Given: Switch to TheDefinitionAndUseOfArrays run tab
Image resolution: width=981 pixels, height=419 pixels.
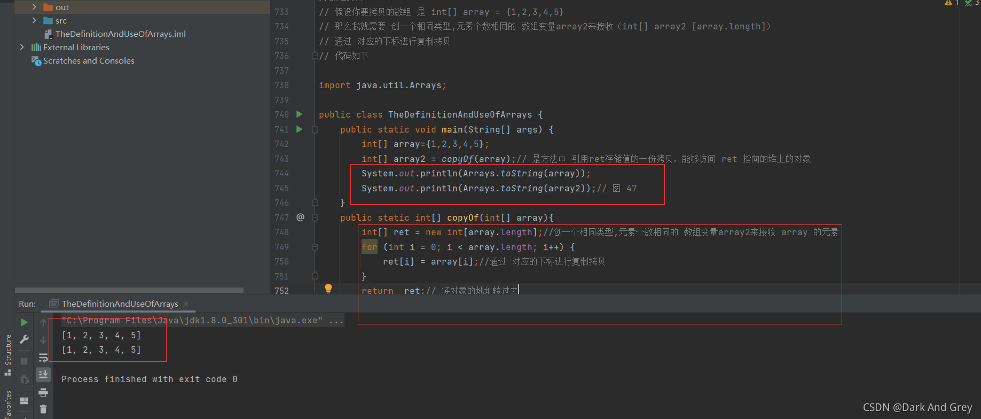Looking at the screenshot, I should (120, 304).
